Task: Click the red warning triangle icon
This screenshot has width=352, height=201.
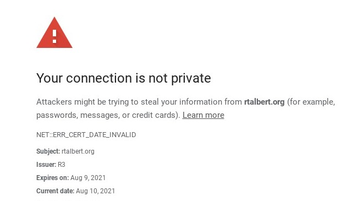Action: pos(54,33)
